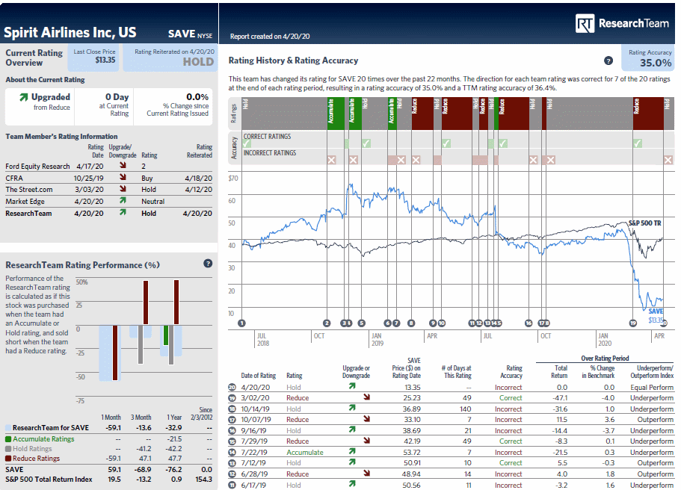Click the Spirit Airlines Inc, US title

coord(70,32)
